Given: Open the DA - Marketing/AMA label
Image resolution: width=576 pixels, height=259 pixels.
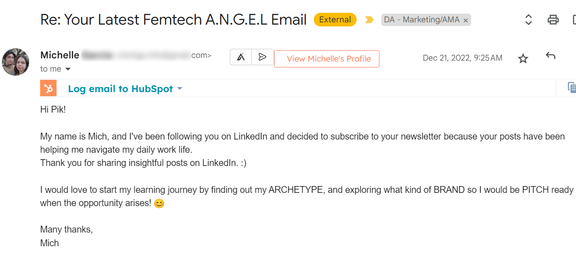Looking at the screenshot, I should pos(421,20).
